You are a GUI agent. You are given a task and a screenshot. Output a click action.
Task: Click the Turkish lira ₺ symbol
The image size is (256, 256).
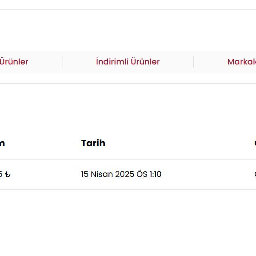click(8, 174)
